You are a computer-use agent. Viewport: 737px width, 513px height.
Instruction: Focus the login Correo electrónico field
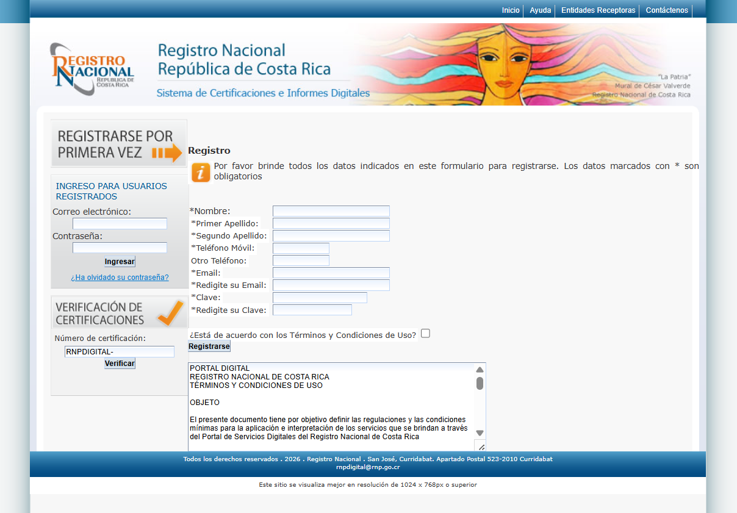[x=120, y=223]
